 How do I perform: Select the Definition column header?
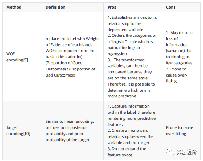click(55, 7)
